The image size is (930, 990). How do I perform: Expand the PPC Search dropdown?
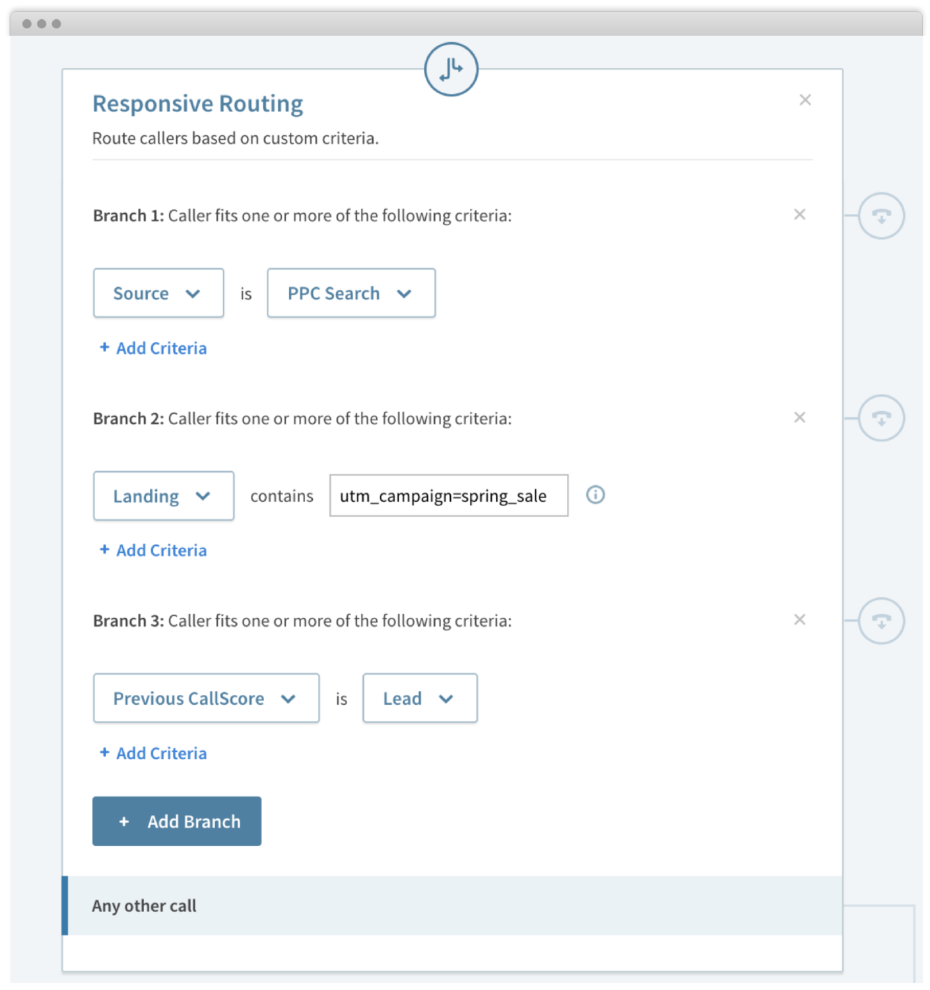click(x=351, y=293)
